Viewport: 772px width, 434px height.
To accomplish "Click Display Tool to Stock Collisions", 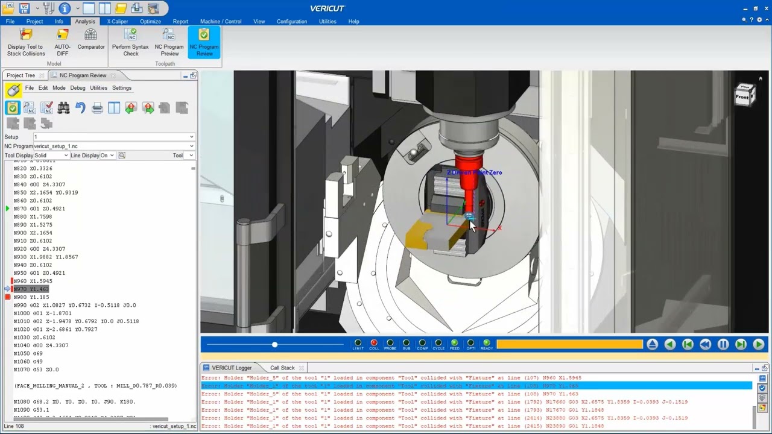I will (25, 43).
